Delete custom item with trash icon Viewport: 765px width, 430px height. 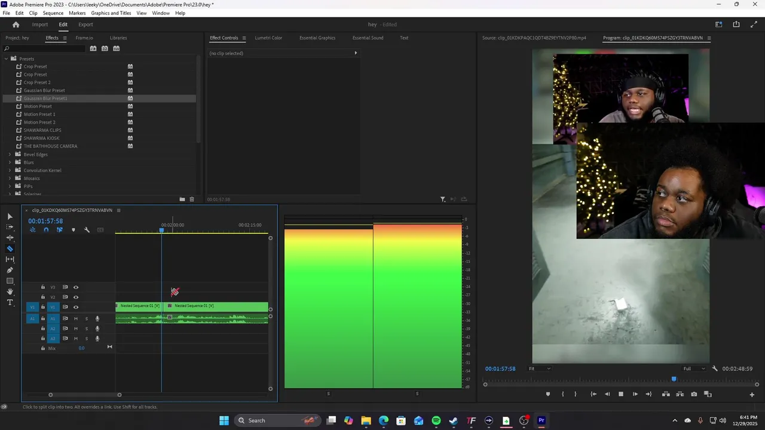point(192,199)
